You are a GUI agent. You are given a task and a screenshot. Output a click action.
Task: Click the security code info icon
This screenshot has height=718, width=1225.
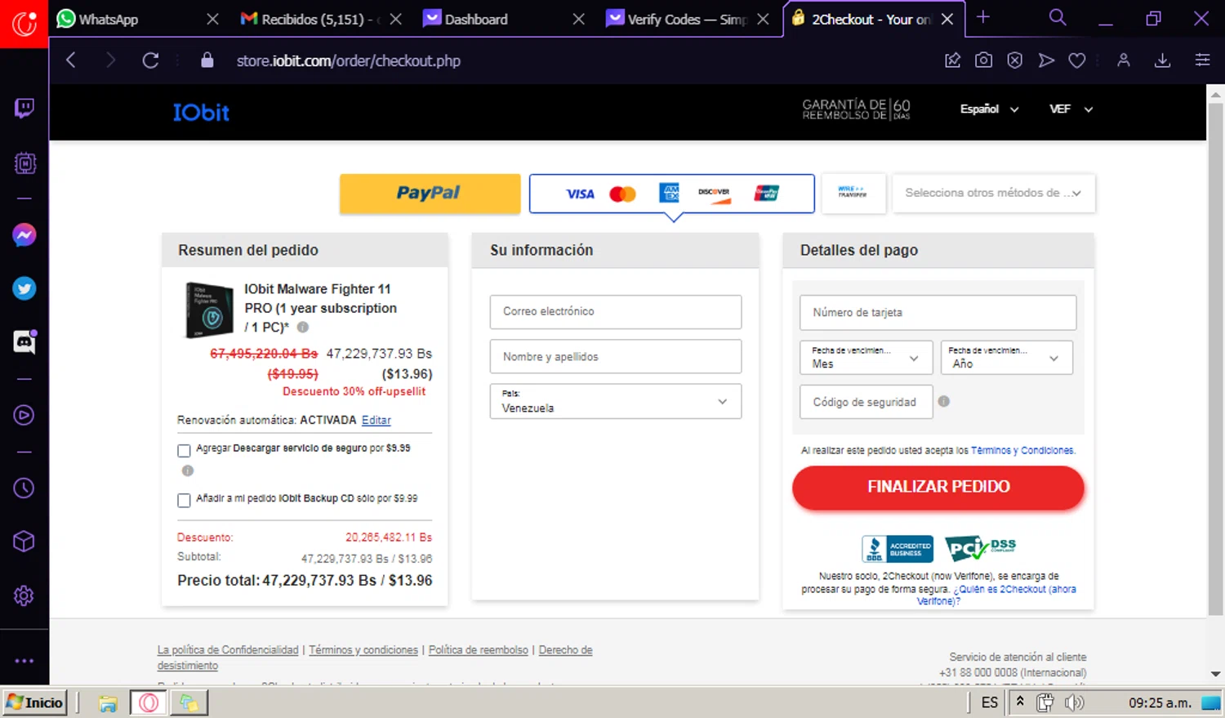tap(944, 401)
